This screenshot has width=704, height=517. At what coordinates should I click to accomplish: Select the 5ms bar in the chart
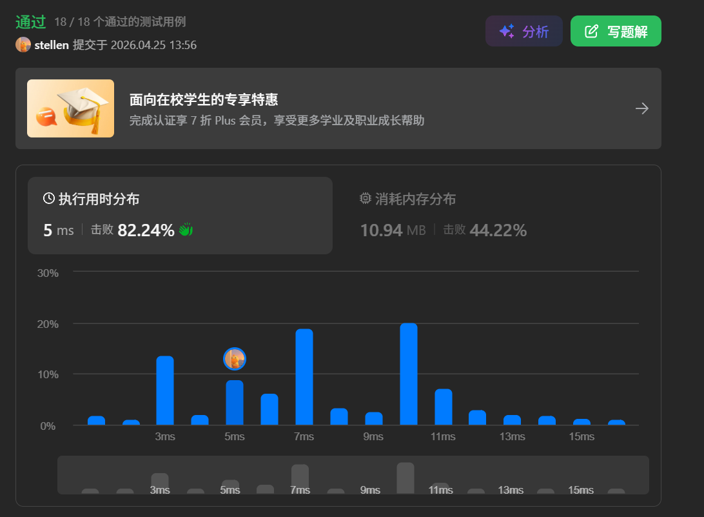(x=235, y=402)
